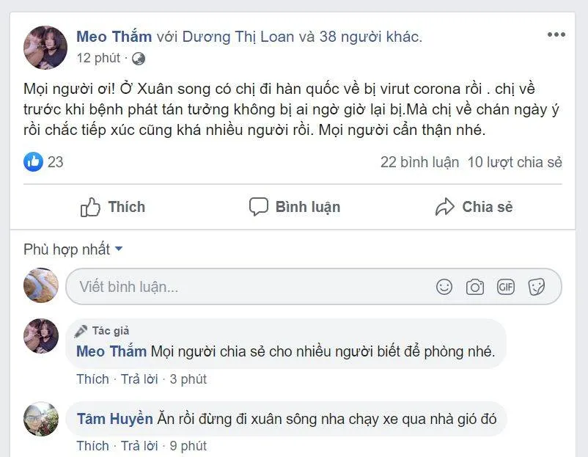Click the public privacy globe icon
The width and height of the screenshot is (588, 457).
pos(139,59)
